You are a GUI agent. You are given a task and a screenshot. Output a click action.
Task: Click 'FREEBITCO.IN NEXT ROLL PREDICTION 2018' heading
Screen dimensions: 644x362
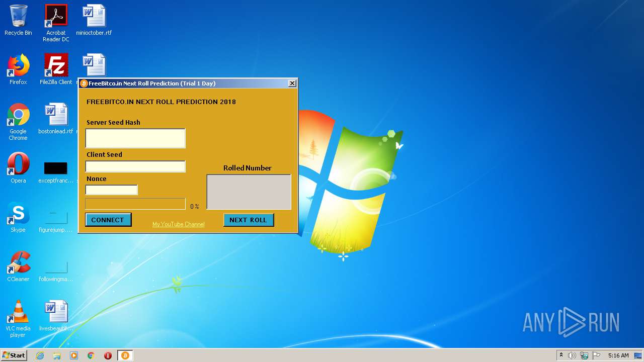[161, 102]
